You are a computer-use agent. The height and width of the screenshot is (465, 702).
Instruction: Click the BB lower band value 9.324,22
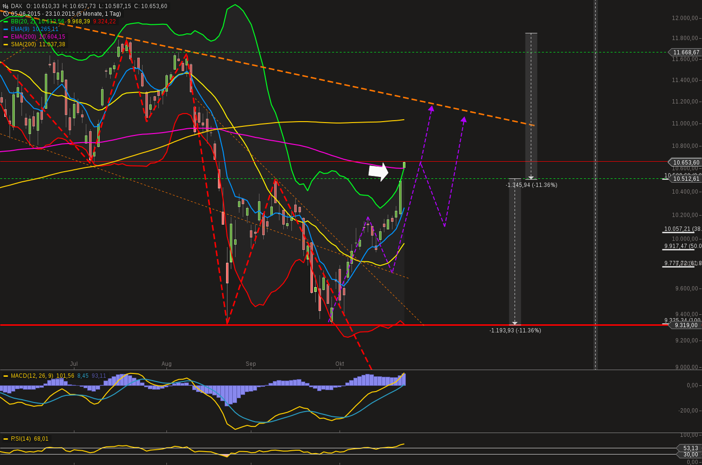pyautogui.click(x=104, y=21)
